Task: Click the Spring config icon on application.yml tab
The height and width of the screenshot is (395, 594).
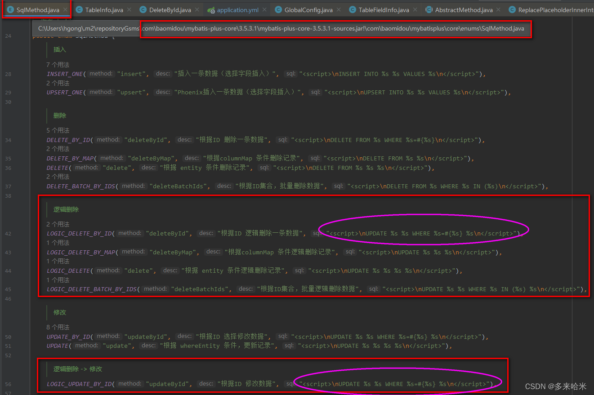Action: click(x=211, y=9)
